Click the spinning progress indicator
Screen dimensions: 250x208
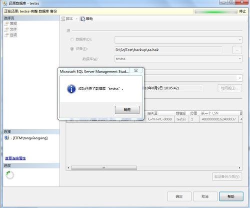click(10, 175)
